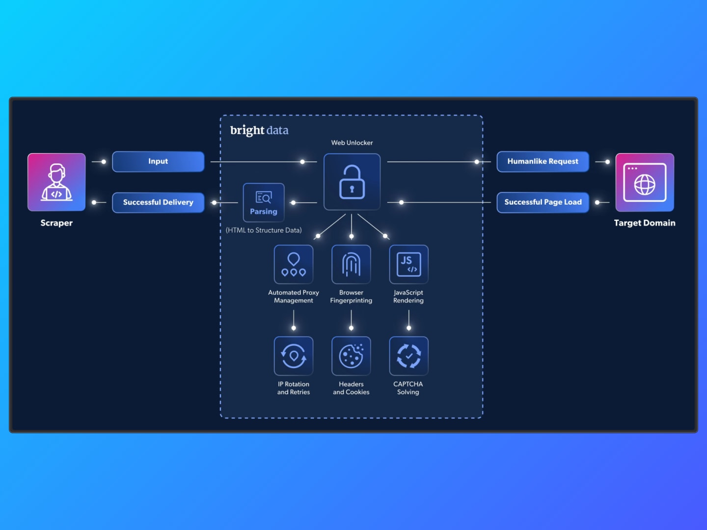707x530 pixels.
Task: Select the CAPTCHA Solving icon
Action: (x=408, y=356)
